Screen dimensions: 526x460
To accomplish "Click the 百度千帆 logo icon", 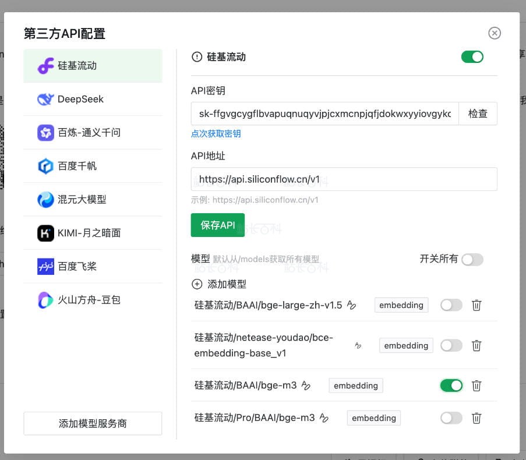I will click(45, 166).
